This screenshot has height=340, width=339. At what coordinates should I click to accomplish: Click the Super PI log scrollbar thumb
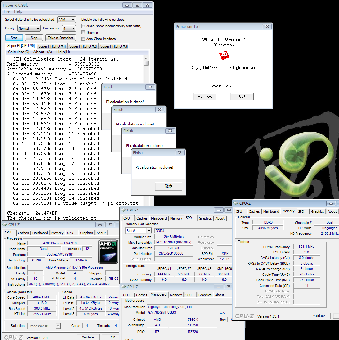coord(146,63)
